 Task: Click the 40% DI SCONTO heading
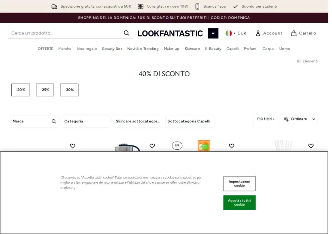(164, 74)
